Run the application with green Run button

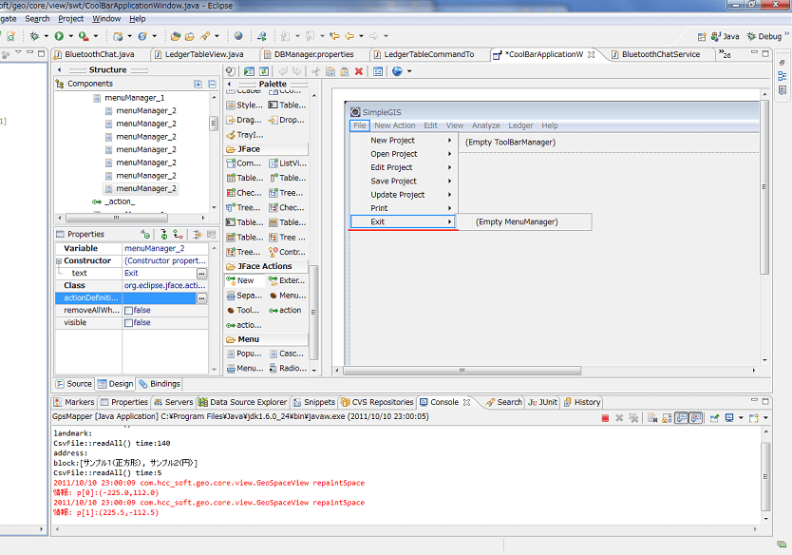59,36
